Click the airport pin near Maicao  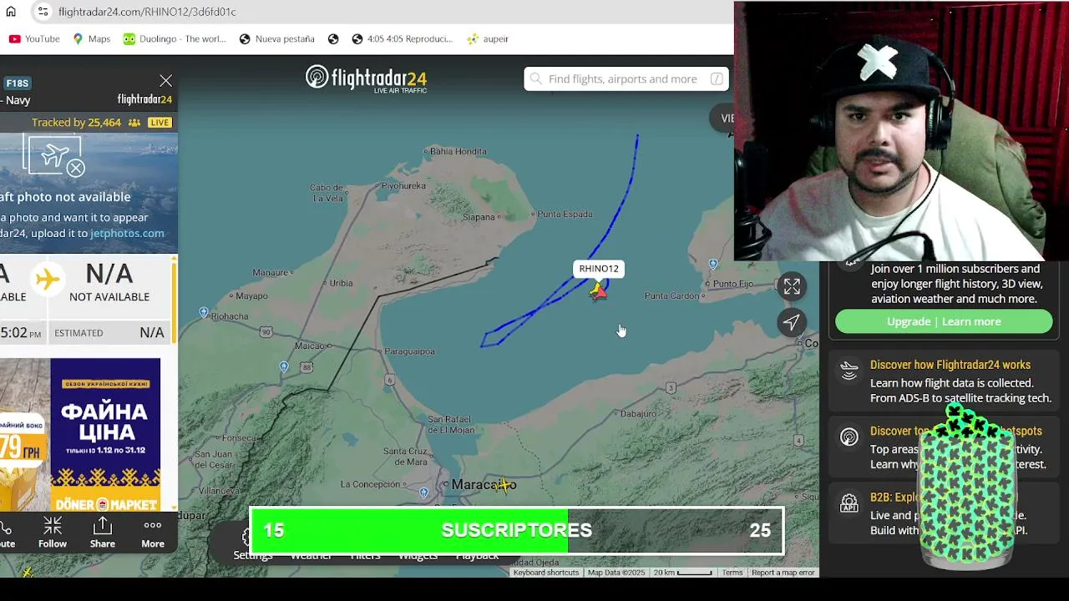(284, 367)
